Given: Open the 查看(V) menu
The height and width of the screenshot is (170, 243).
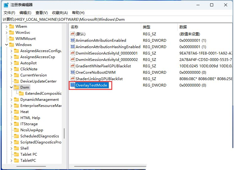Looking at the screenshot, I should [x=42, y=13].
